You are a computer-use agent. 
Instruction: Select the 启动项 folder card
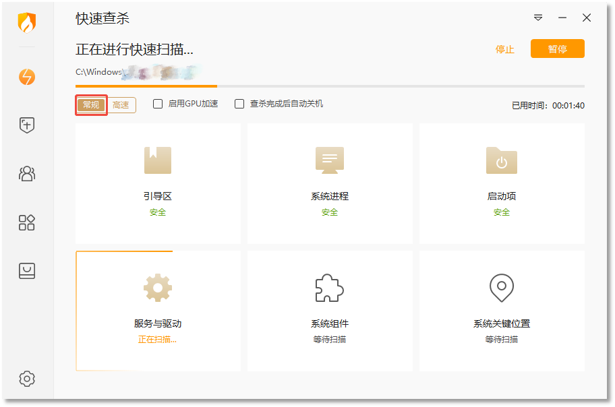502,183
